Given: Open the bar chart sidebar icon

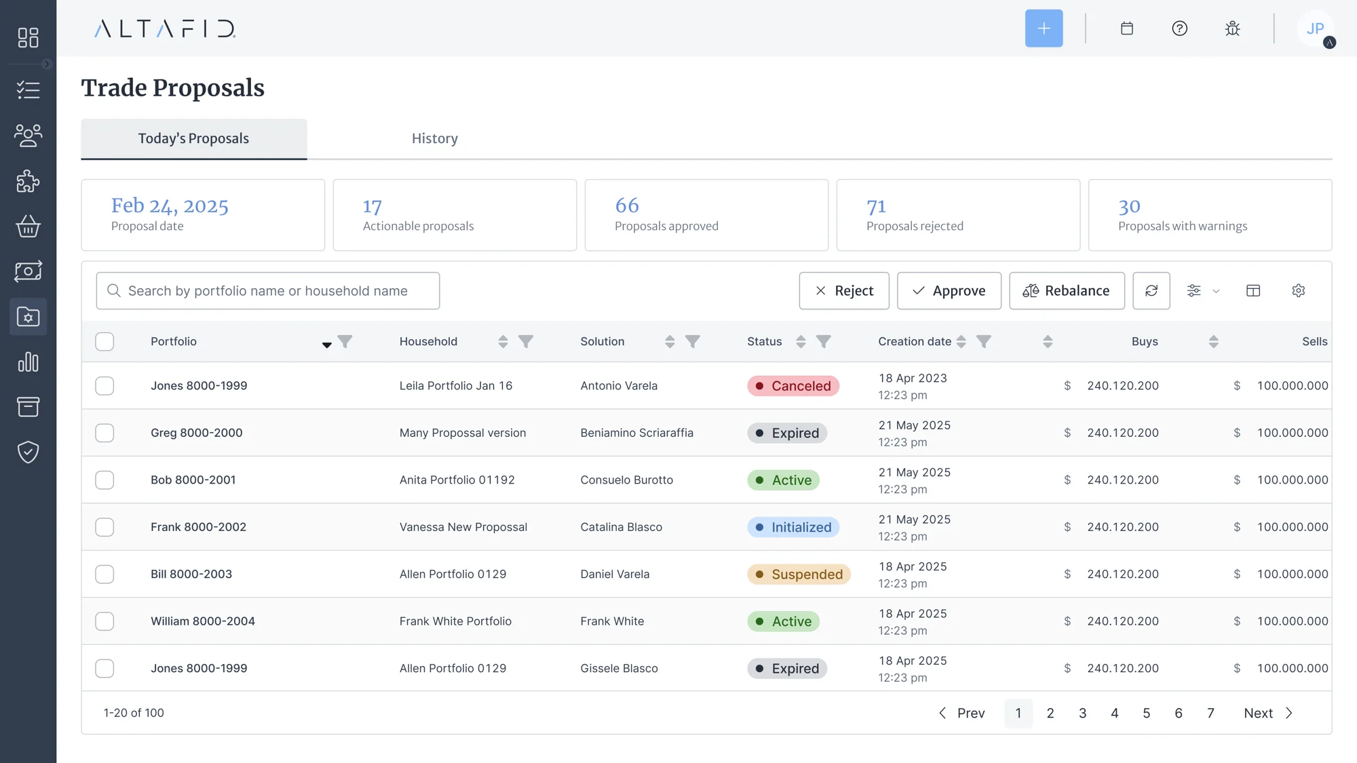Looking at the screenshot, I should 28,362.
